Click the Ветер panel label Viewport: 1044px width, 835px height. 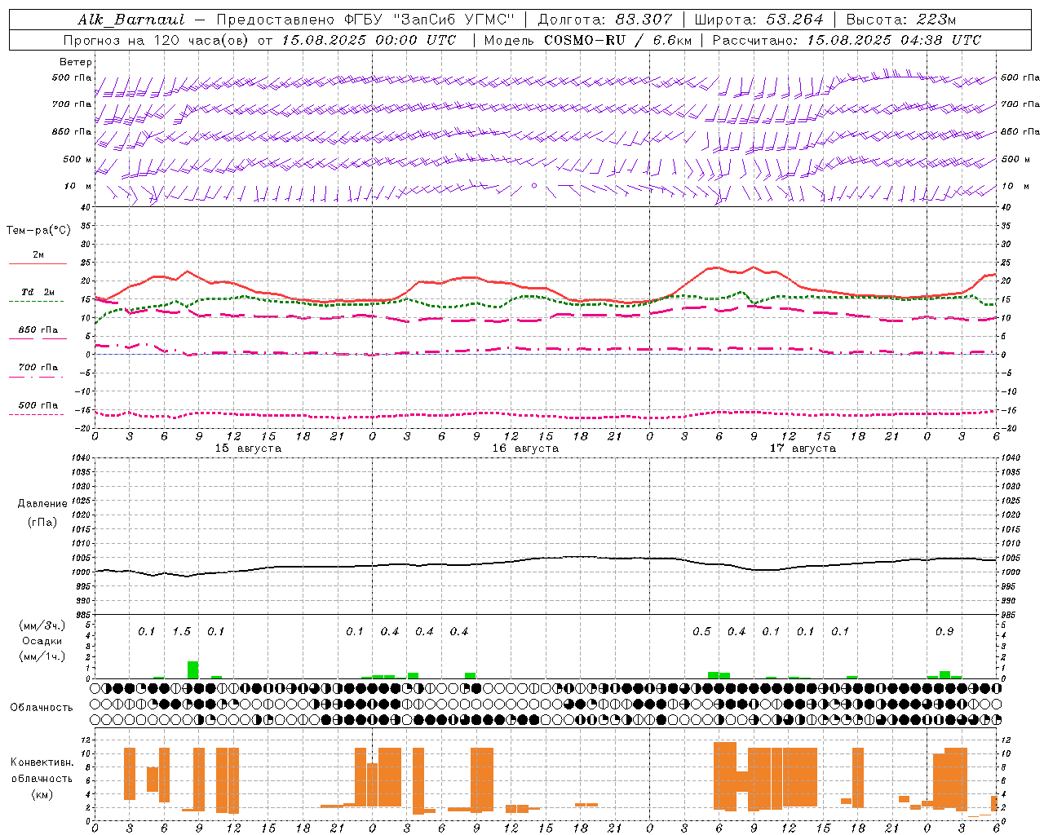pyautogui.click(x=76, y=62)
